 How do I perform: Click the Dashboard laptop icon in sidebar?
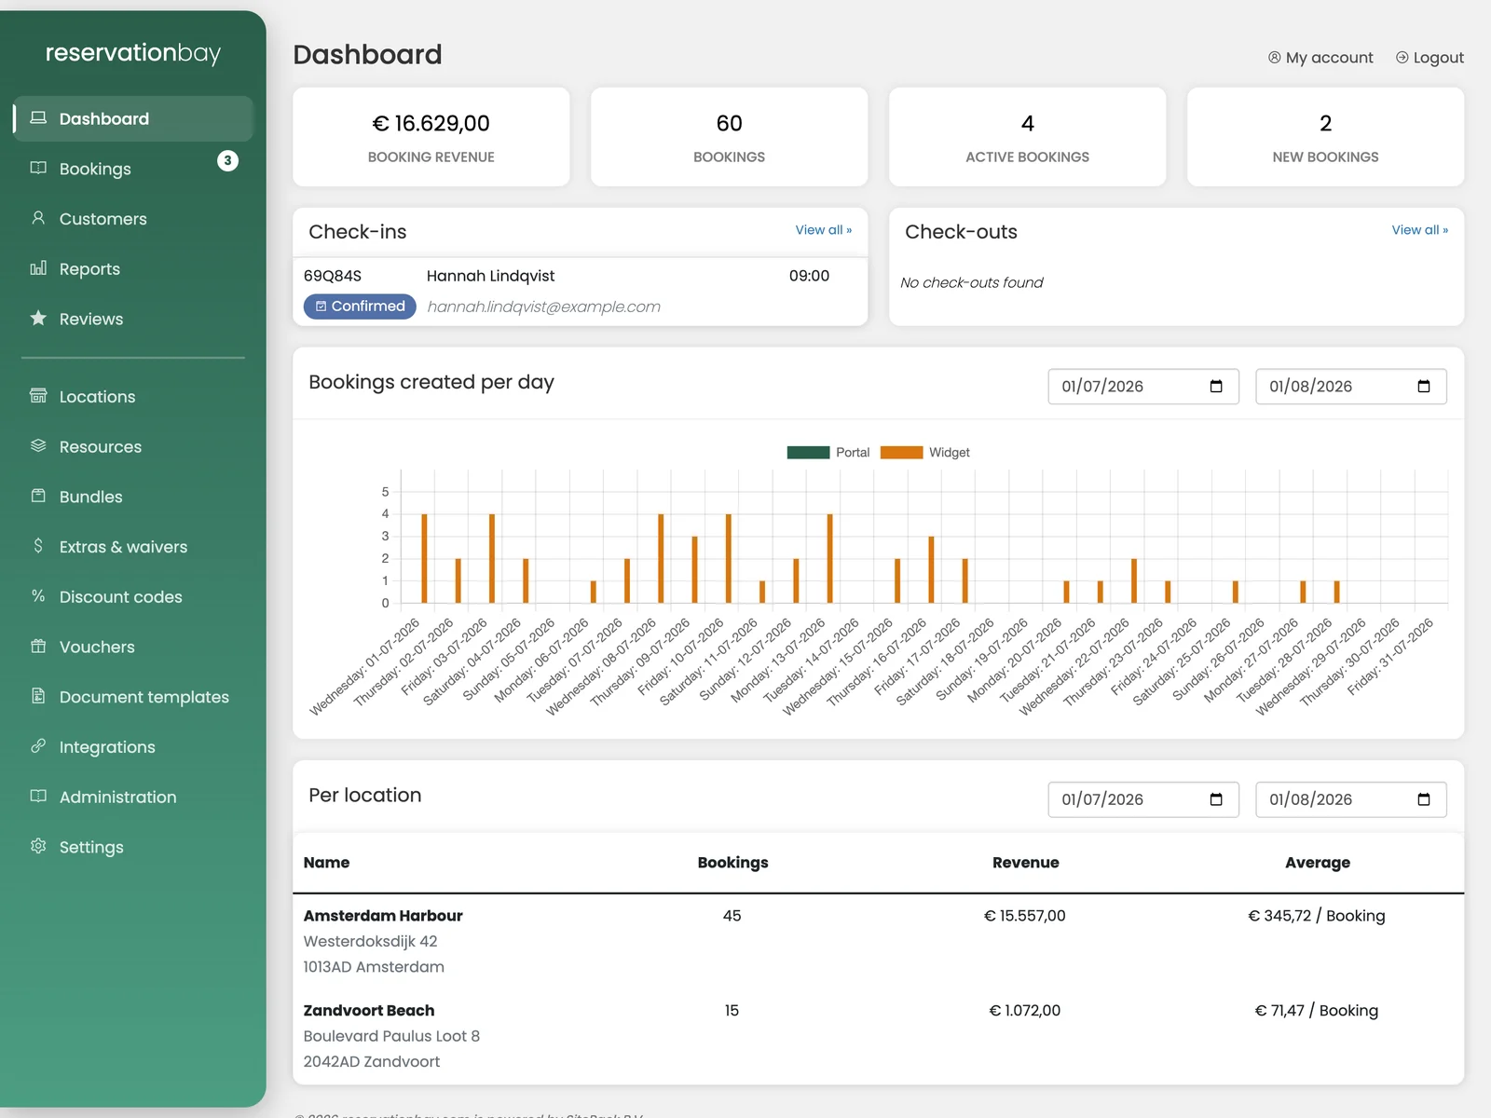tap(38, 118)
